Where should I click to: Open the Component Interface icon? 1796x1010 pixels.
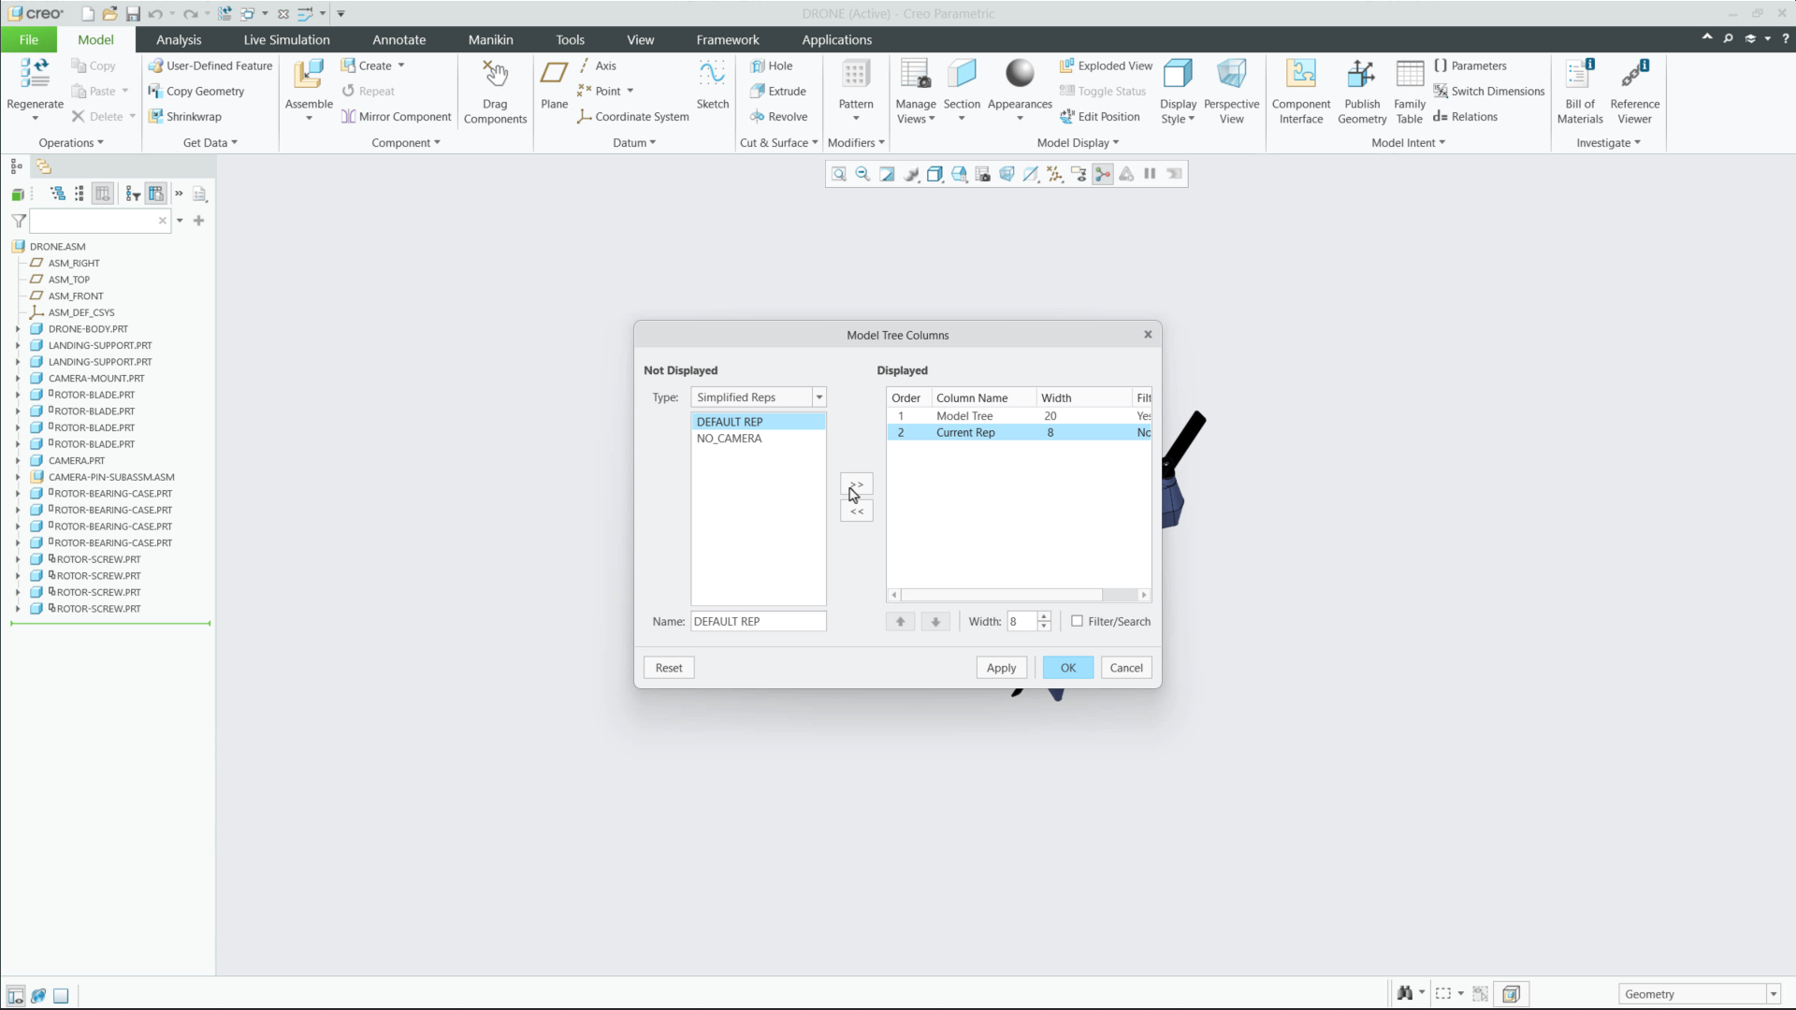click(x=1301, y=75)
